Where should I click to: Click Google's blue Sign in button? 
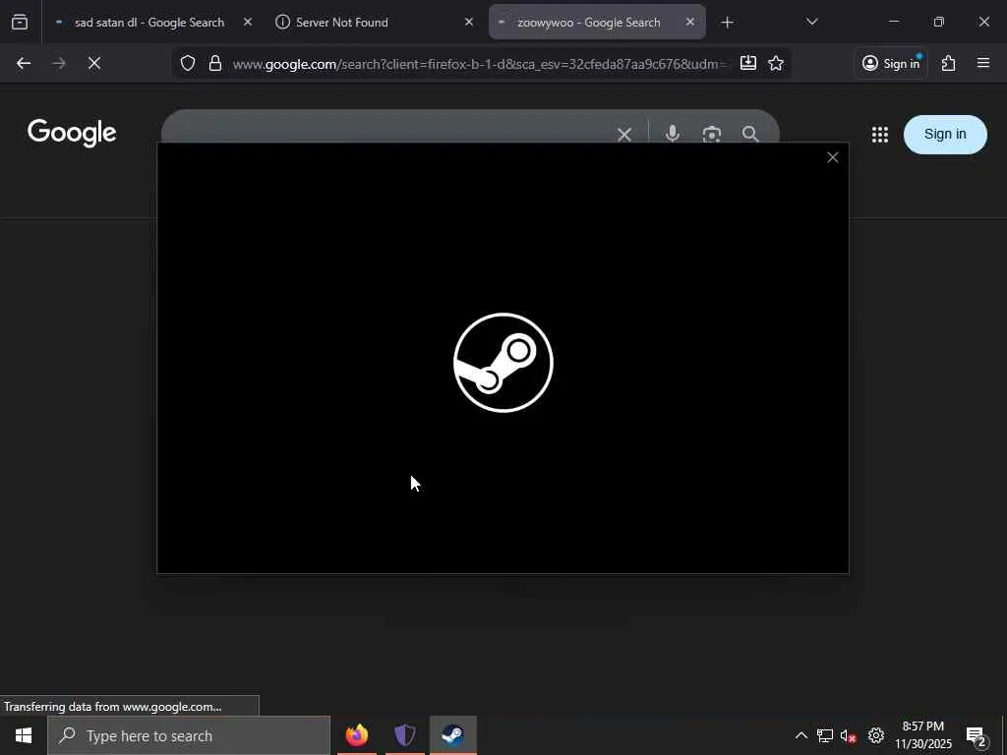[x=945, y=134]
